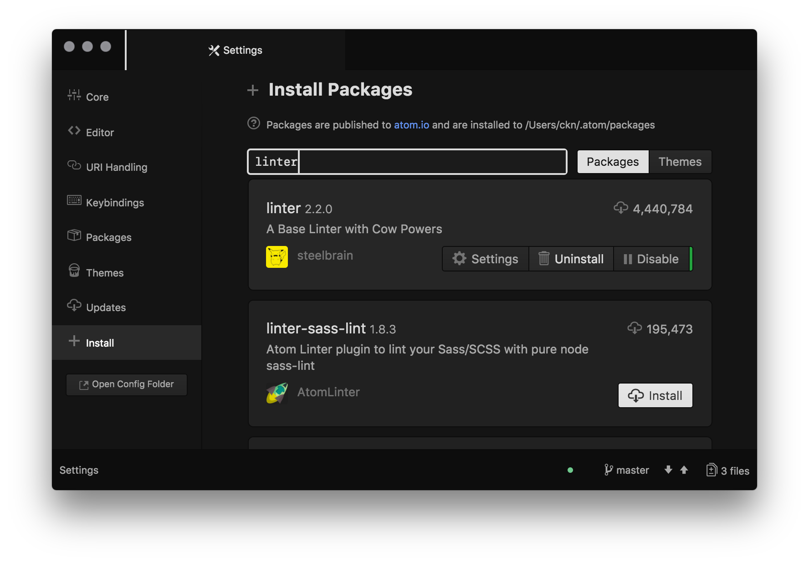Select the Themes search toggle button
This screenshot has width=809, height=563.
point(680,162)
